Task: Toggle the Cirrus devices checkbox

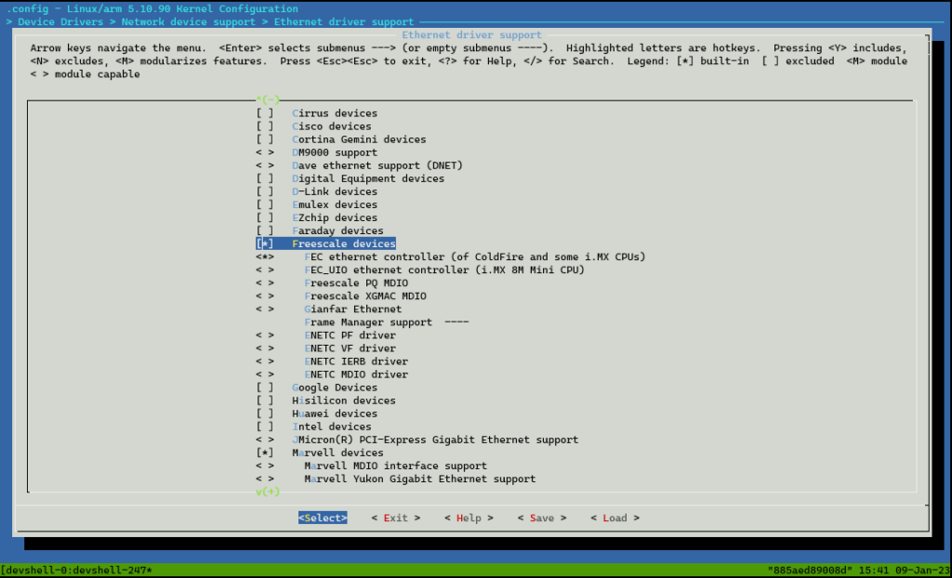Action: click(x=264, y=113)
